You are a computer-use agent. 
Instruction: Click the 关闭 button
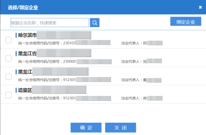point(120,128)
